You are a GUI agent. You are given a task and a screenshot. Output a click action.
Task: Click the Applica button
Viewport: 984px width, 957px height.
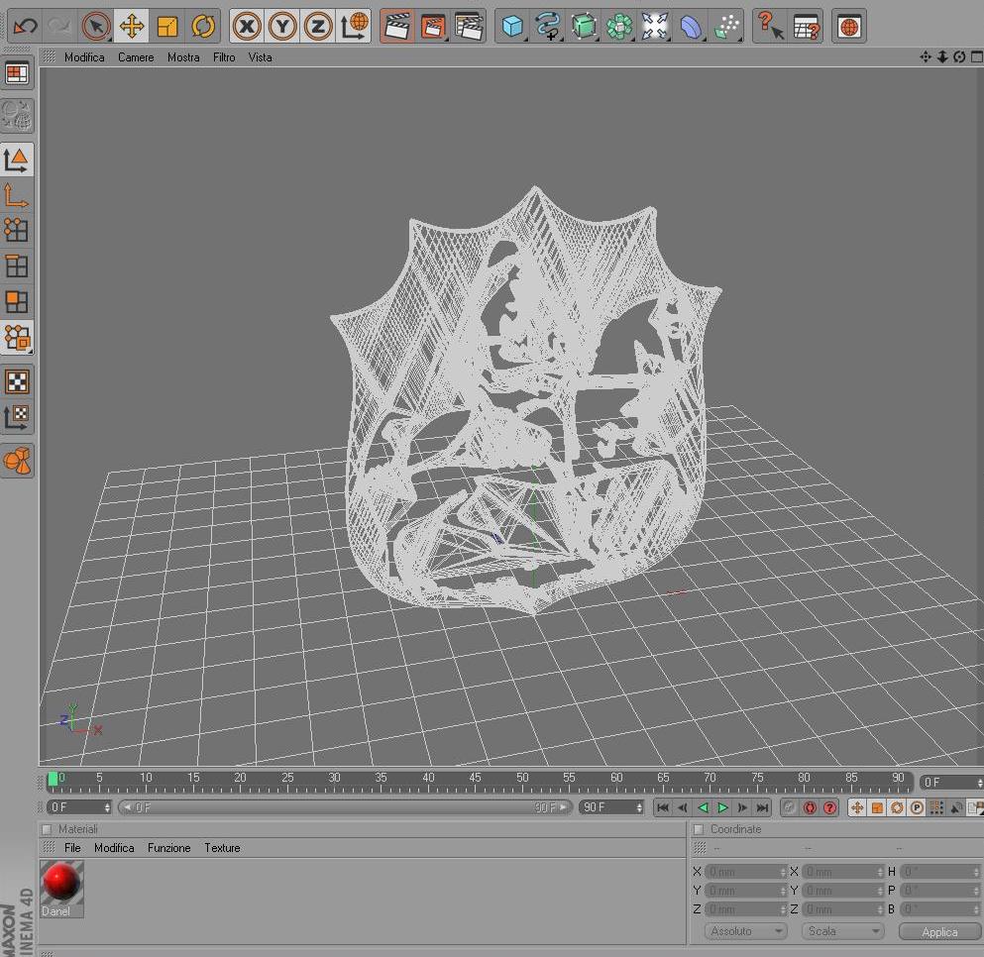click(x=939, y=932)
